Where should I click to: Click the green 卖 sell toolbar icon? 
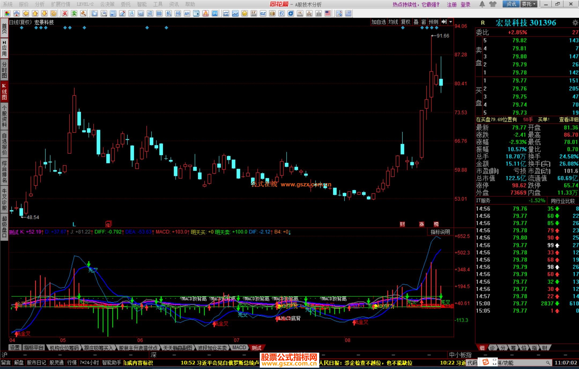[x=74, y=13]
